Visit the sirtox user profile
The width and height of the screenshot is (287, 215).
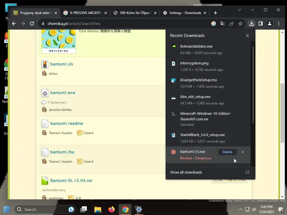(53, 74)
